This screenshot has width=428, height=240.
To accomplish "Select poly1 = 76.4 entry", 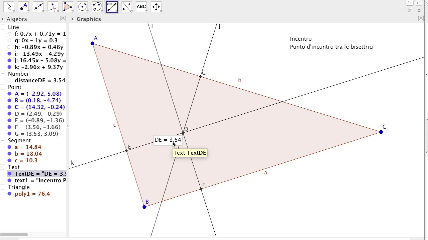I will click(x=32, y=194).
